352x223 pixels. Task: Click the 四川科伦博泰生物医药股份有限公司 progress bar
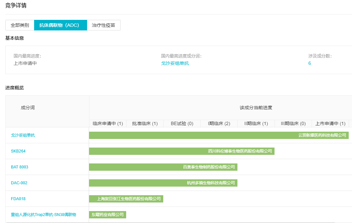pyautogui.click(x=181, y=151)
